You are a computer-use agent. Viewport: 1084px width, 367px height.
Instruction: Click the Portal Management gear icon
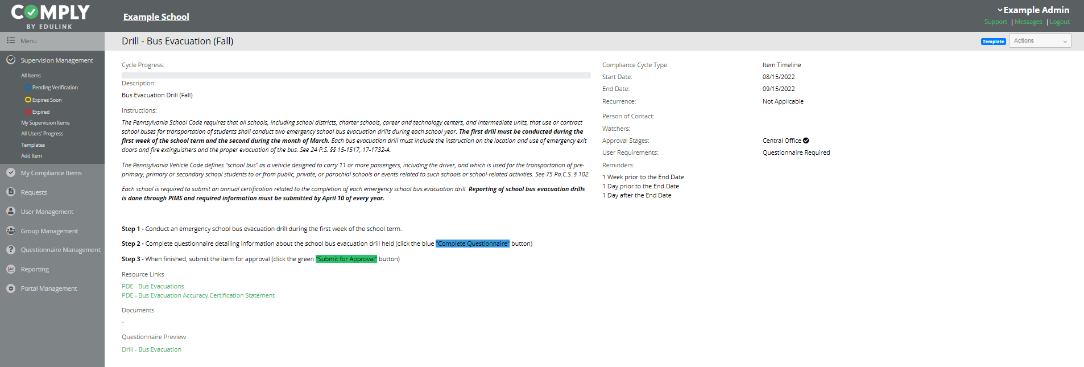[x=11, y=288]
